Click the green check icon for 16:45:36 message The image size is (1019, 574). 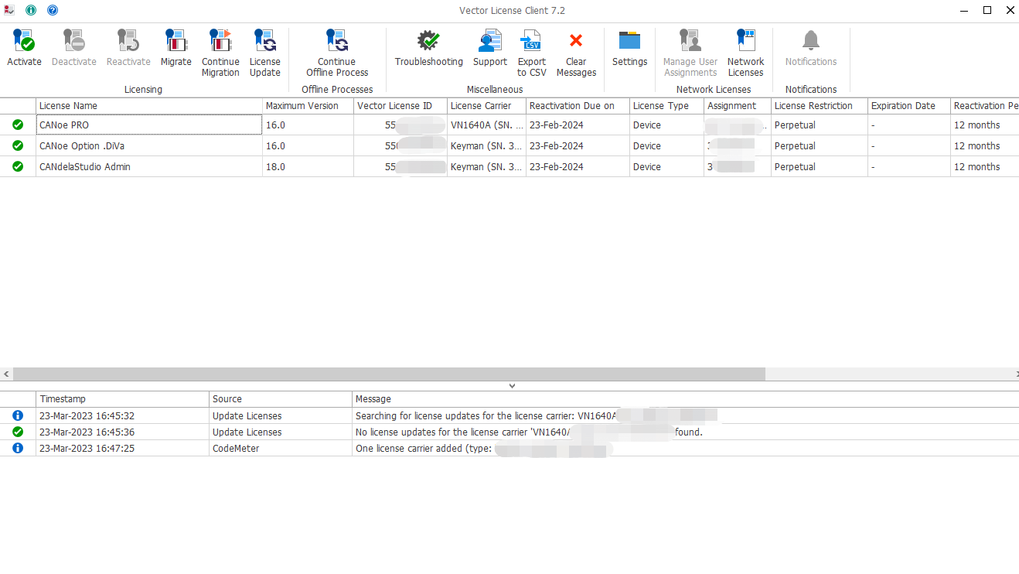tap(18, 432)
